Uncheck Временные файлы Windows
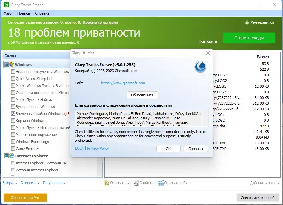283x205 pixels. pos(13,114)
